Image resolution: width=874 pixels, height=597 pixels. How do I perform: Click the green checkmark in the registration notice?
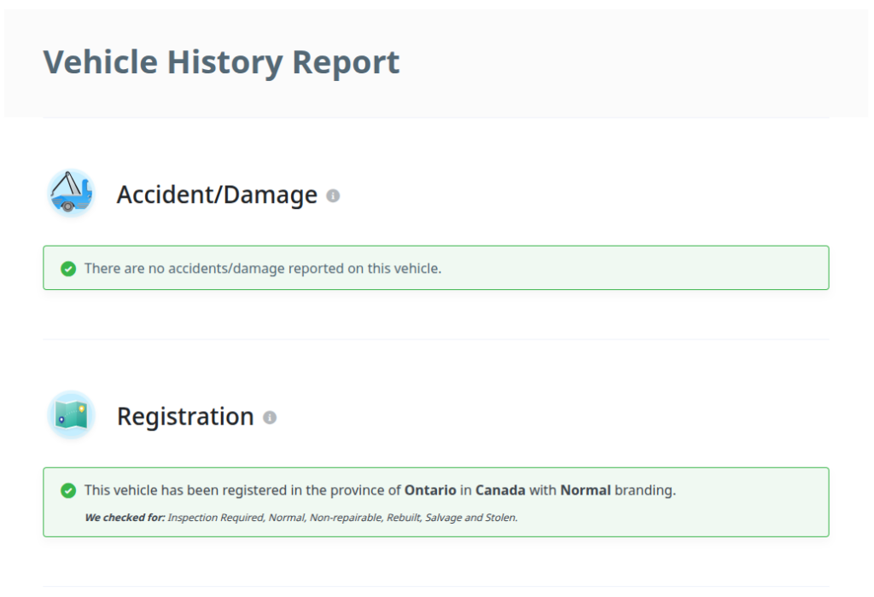68,490
